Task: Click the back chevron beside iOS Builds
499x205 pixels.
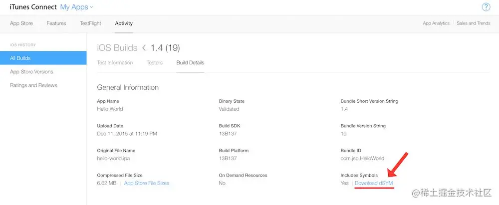Action: coord(144,48)
